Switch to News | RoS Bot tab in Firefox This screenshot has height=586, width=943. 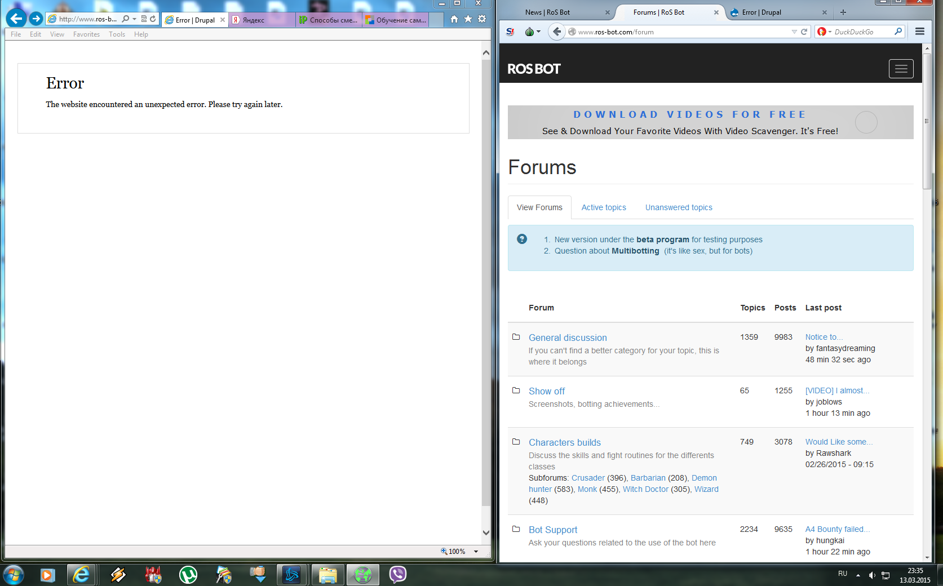(x=558, y=12)
